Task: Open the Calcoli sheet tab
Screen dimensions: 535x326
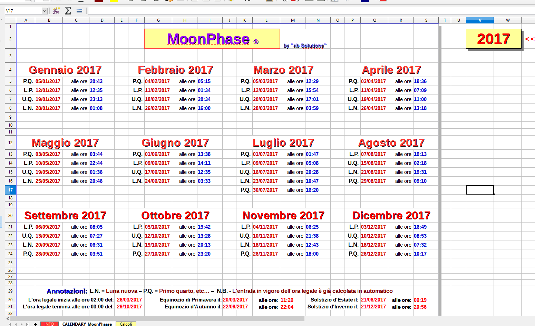Action: pos(126,324)
